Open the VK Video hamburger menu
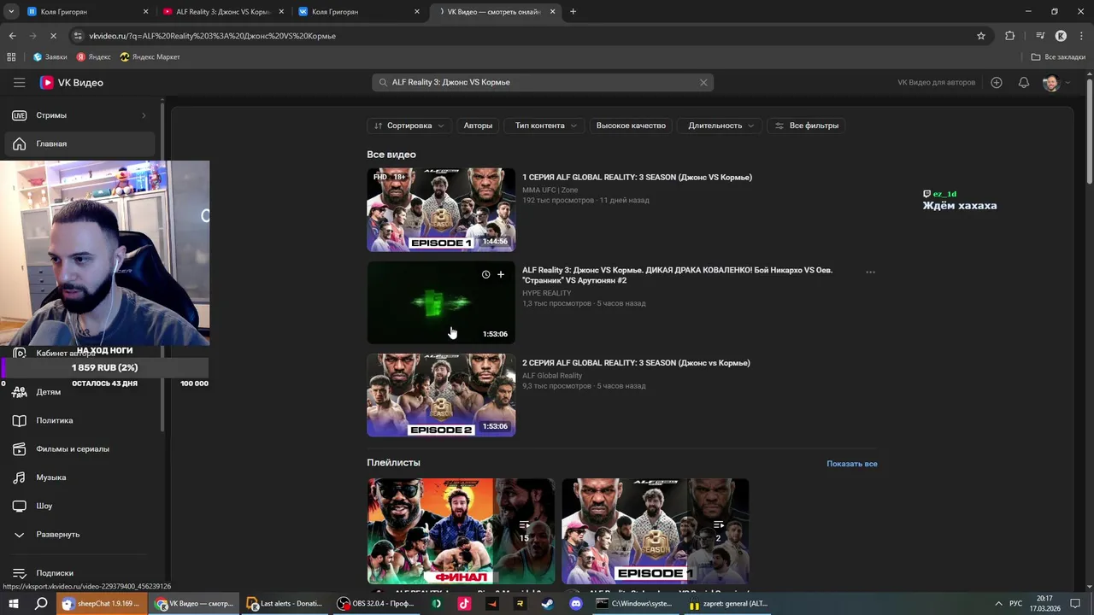This screenshot has height=615, width=1094. (x=19, y=83)
